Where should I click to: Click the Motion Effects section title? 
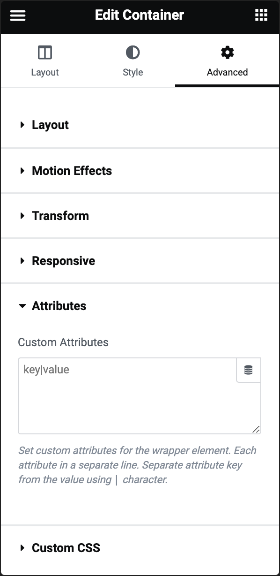coord(72,171)
